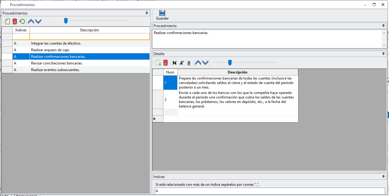Toggle underline (S) formatting in Detalle
This screenshot has width=389, height=196.
click(x=189, y=63)
